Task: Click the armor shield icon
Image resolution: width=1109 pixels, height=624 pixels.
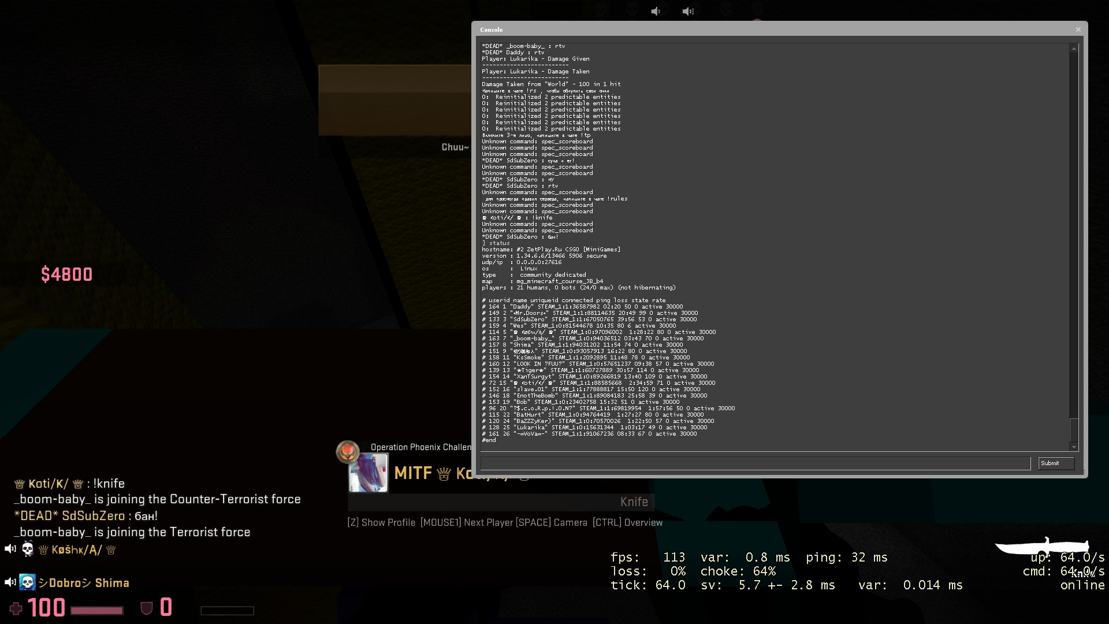Action: (147, 608)
